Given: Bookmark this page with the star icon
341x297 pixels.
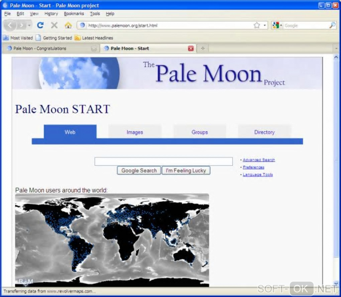Looking at the screenshot, I should click(x=257, y=25).
